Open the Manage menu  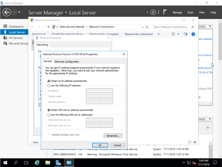click(177, 13)
